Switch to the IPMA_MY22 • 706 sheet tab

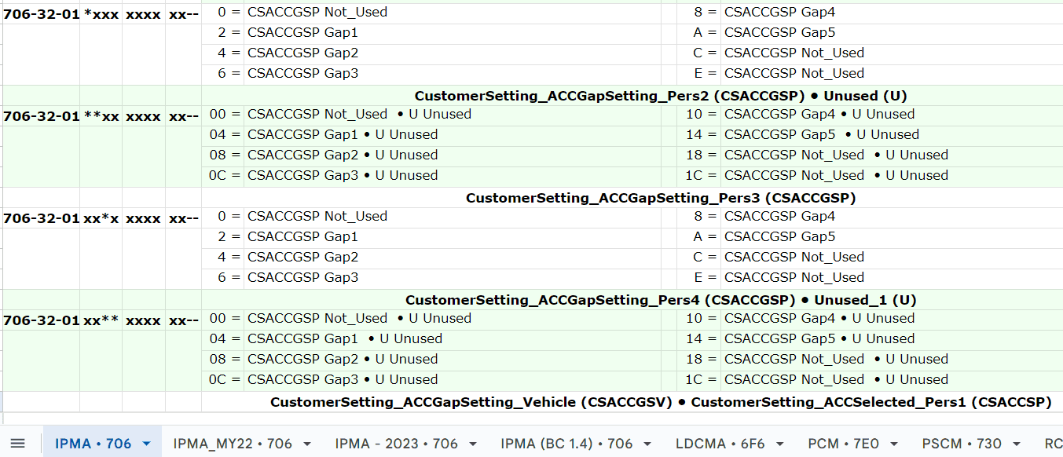click(232, 444)
